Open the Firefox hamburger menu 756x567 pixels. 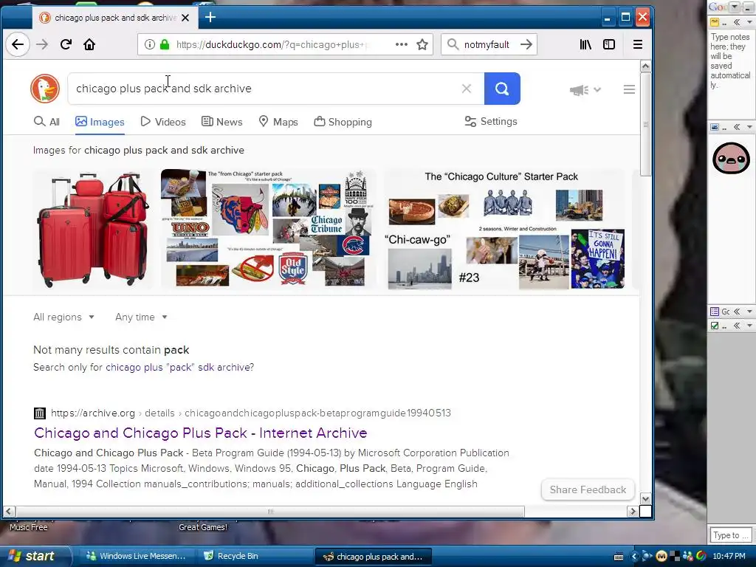point(637,44)
